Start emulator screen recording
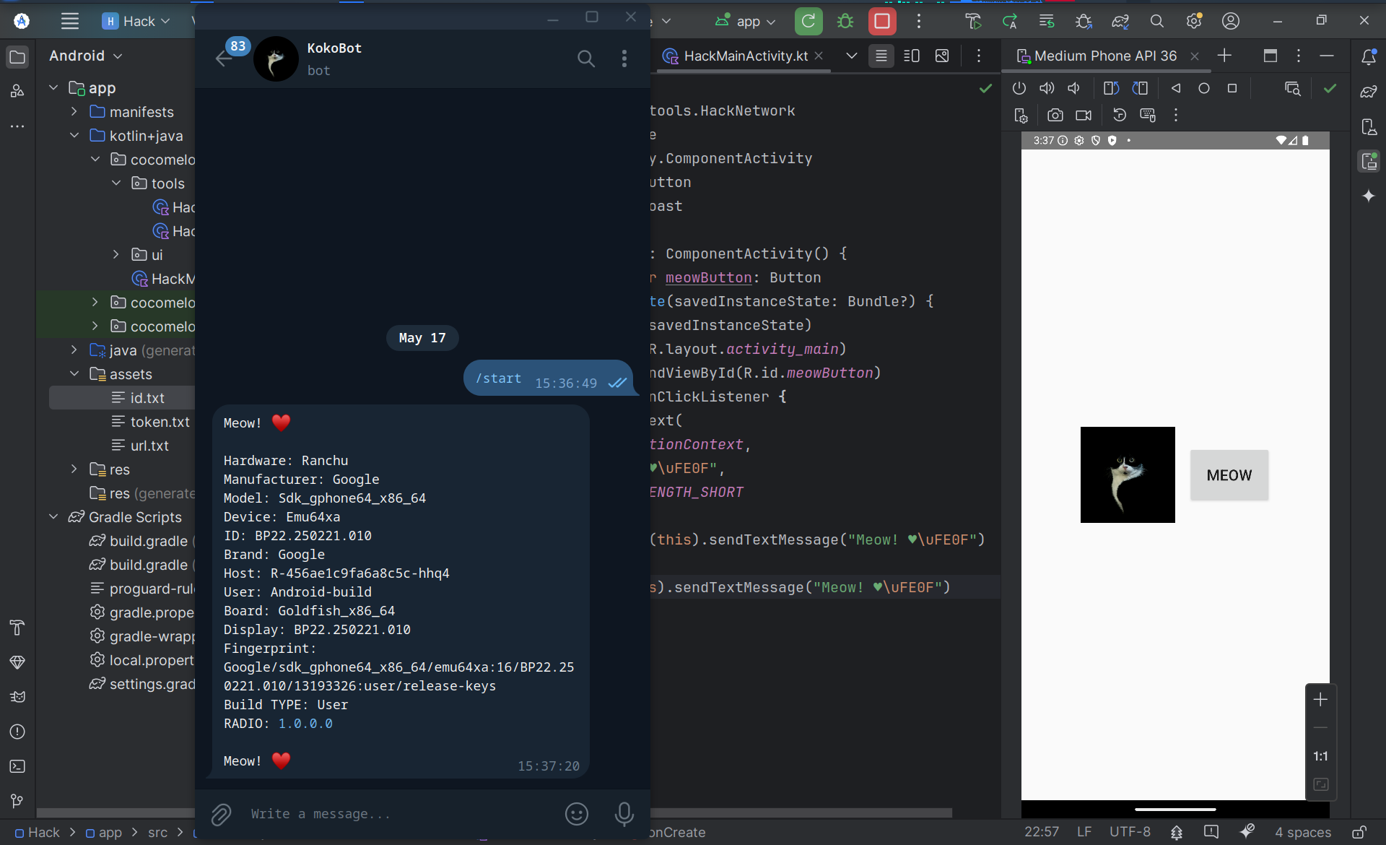Image resolution: width=1386 pixels, height=845 pixels. [1084, 115]
